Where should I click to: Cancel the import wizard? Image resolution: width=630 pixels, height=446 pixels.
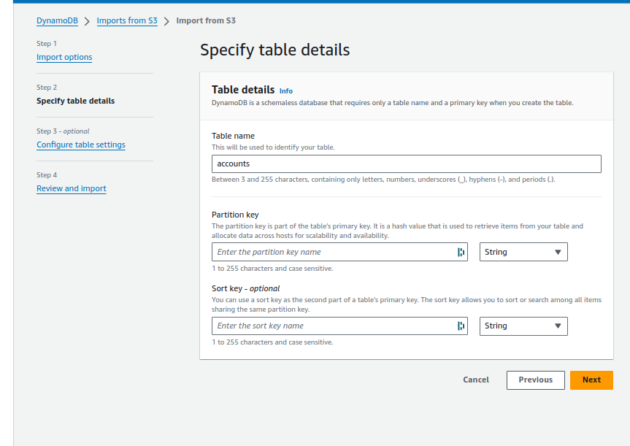click(x=476, y=380)
